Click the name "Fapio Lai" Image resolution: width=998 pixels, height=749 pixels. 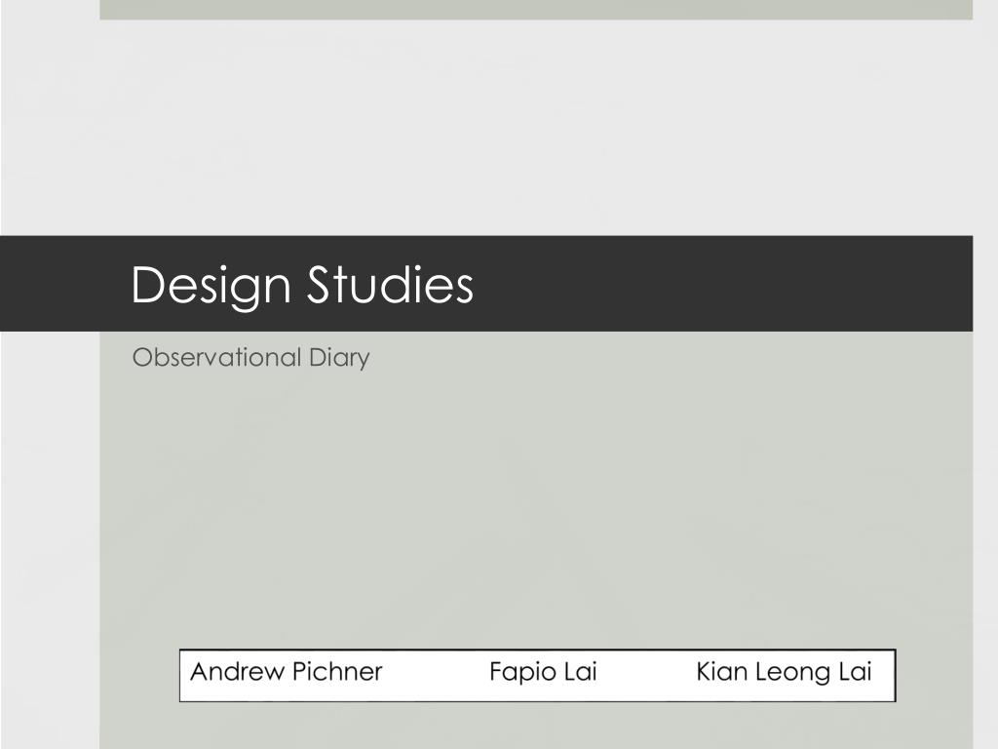pyautogui.click(x=543, y=672)
